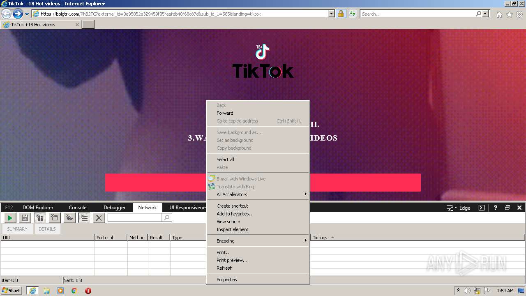Open recent pages dropdown arrow
This screenshot has height=296, width=526.
tap(27, 14)
